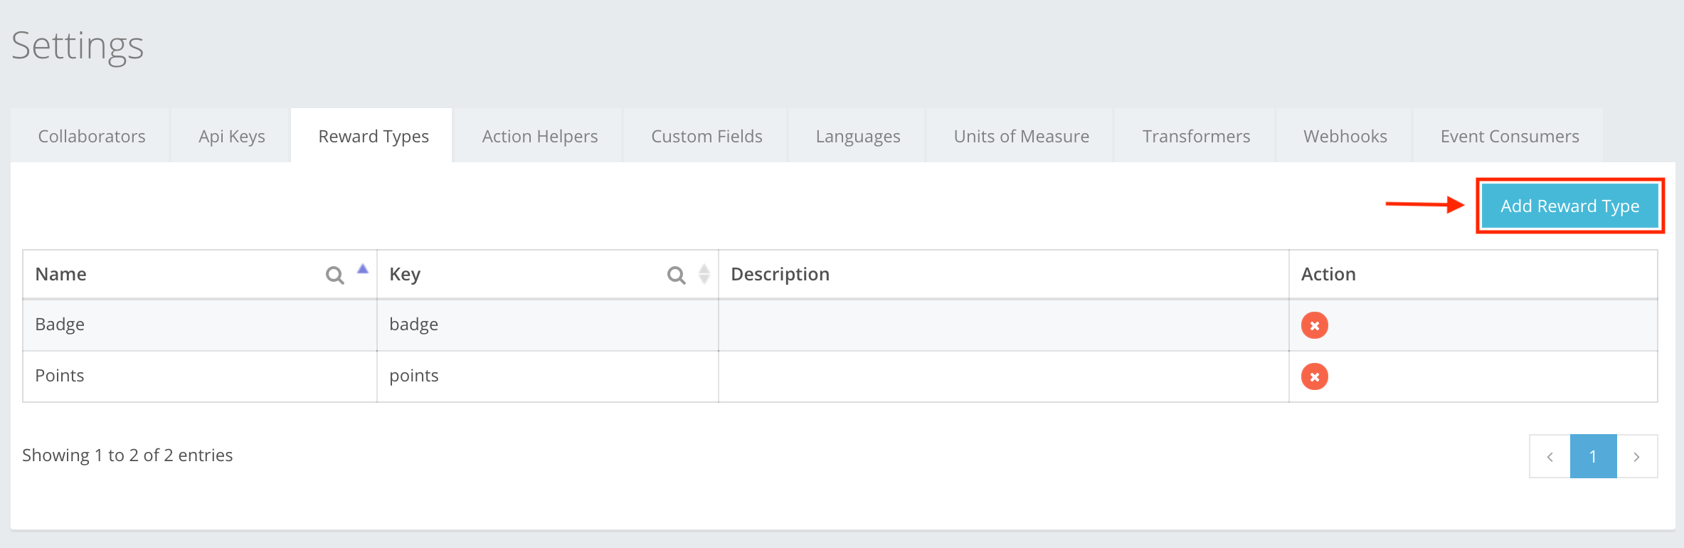
Task: Sort the table by Key column arrows
Action: click(x=704, y=274)
